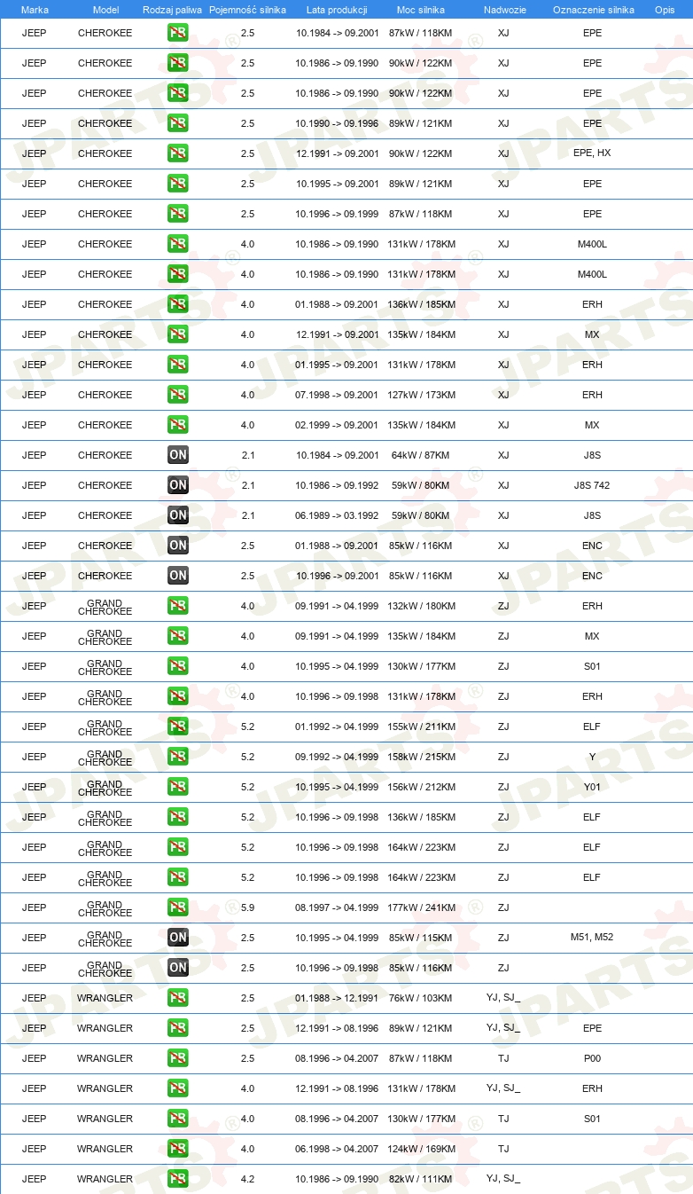This screenshot has height=1194, width=693.
Task: Click diesel ON icon in Grand Cherokee 10.1996 -> 09.1998 row
Action: (178, 968)
